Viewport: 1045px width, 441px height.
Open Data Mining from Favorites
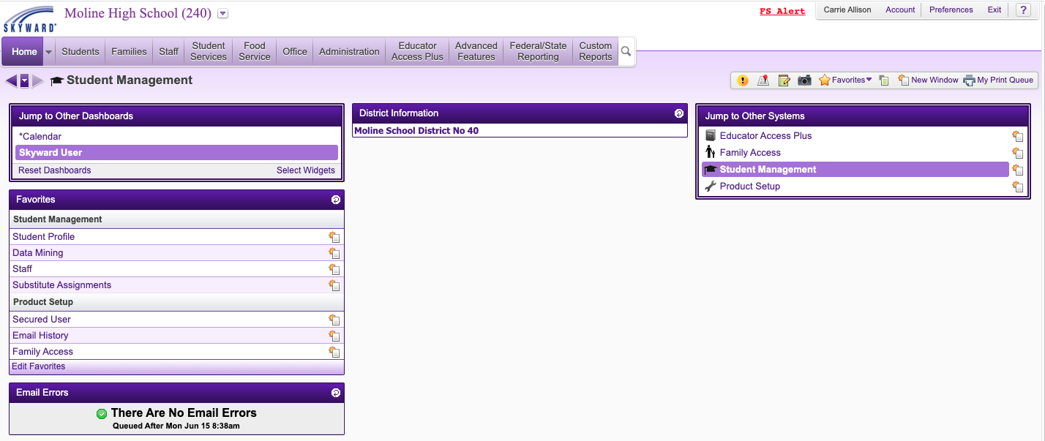[37, 253]
